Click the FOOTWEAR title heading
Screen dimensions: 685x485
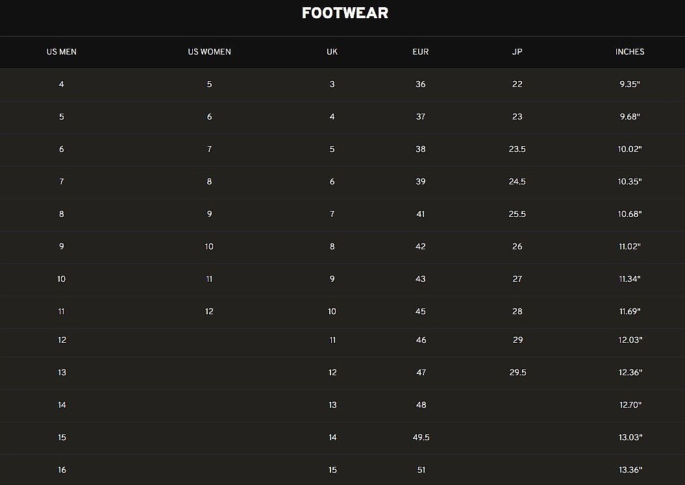click(345, 13)
